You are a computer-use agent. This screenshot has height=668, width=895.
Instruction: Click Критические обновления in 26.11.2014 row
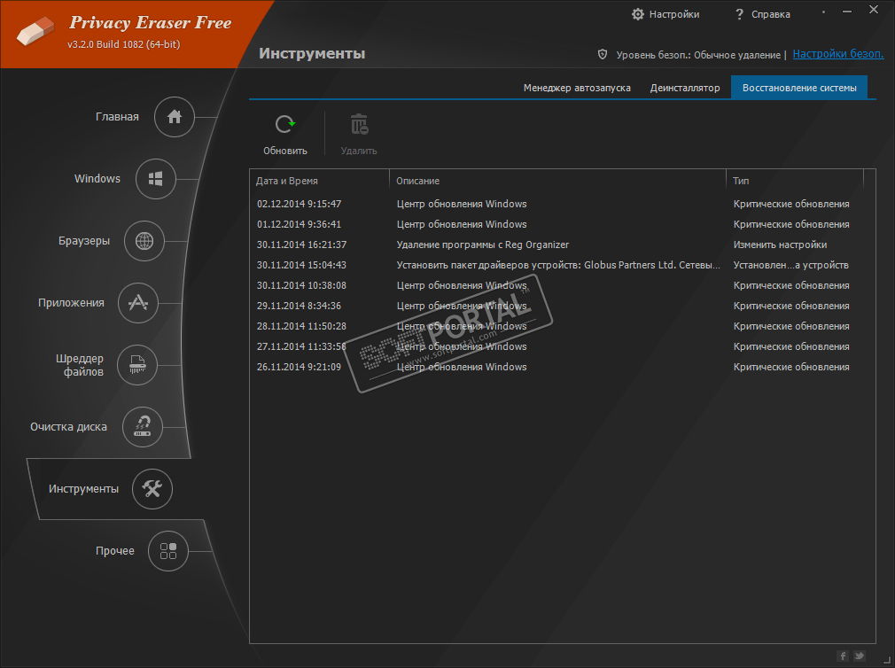point(791,367)
